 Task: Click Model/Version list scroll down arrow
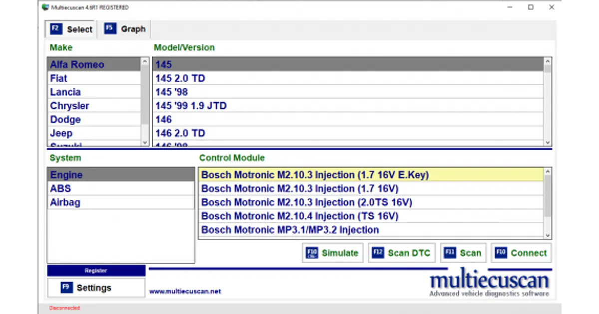click(548, 142)
